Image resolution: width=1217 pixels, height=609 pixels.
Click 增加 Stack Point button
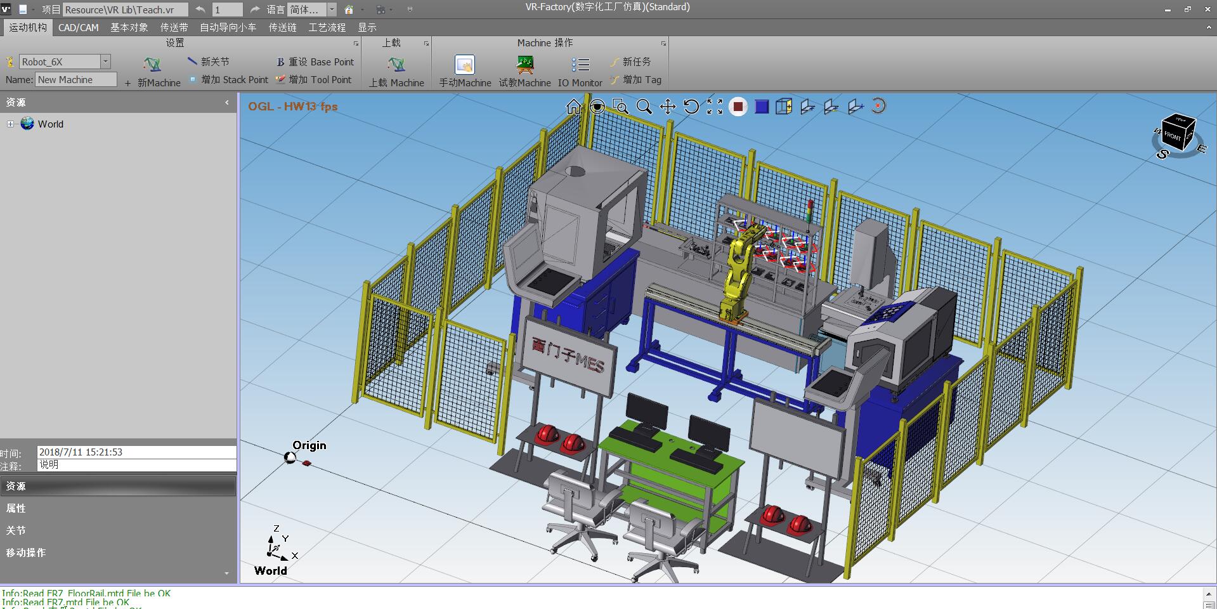coord(229,79)
